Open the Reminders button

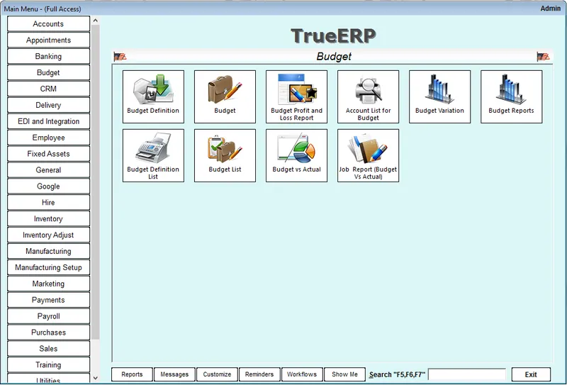259,374
